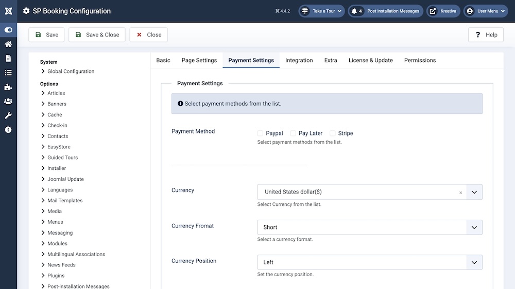This screenshot has height=289, width=515.
Task: Clear the selected United States dollar currency
Action: 460,193
